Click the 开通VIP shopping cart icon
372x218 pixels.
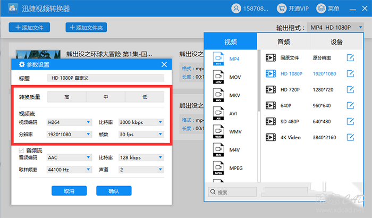pos(282,9)
